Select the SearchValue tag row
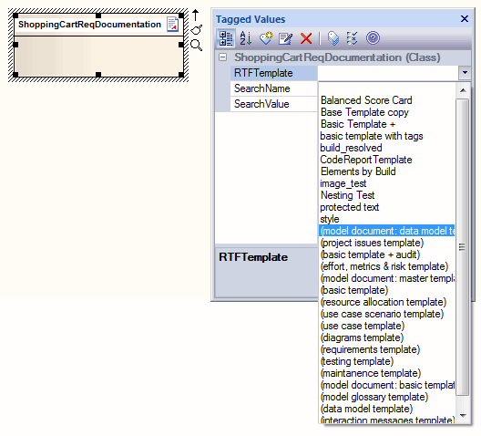Image resolution: width=481 pixels, height=436 pixels. click(x=273, y=104)
